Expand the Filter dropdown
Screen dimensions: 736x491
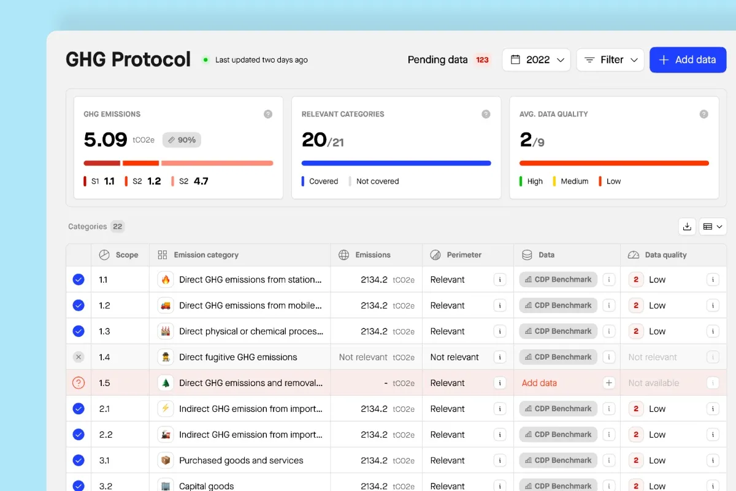coord(610,60)
